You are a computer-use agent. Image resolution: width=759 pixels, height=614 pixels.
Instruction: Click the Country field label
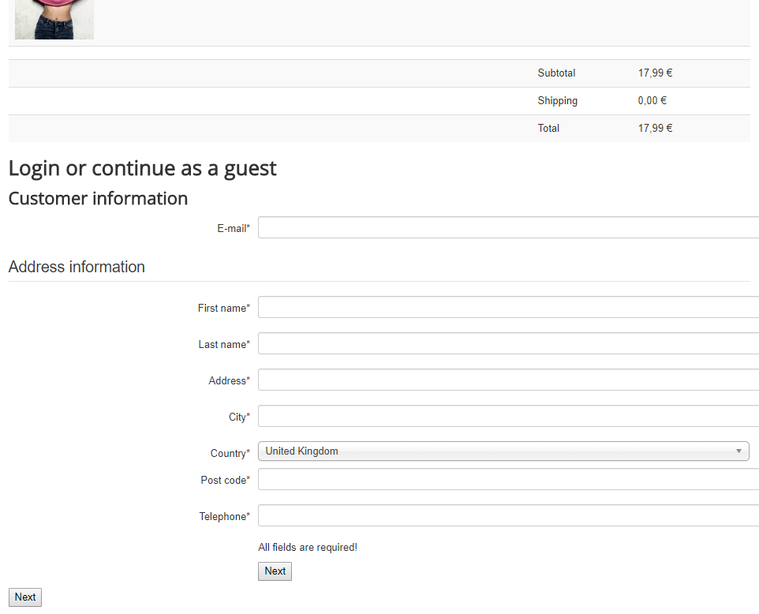click(229, 454)
